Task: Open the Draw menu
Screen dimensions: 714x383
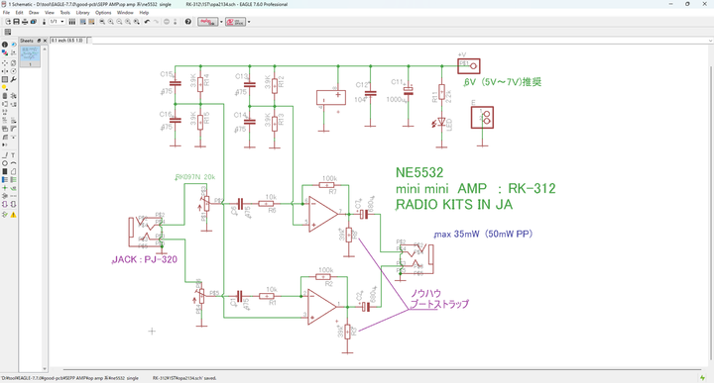Action: tap(34, 13)
